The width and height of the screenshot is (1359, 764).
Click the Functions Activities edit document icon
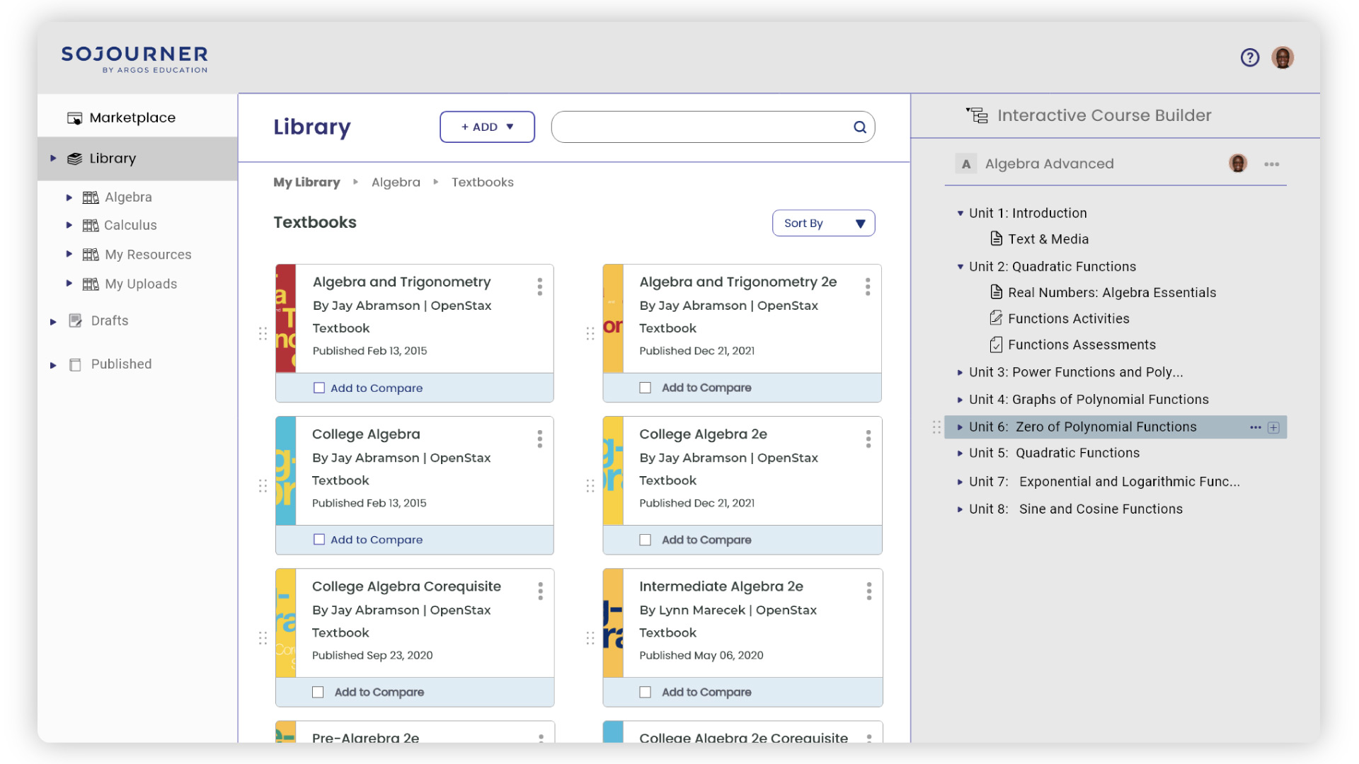point(996,318)
